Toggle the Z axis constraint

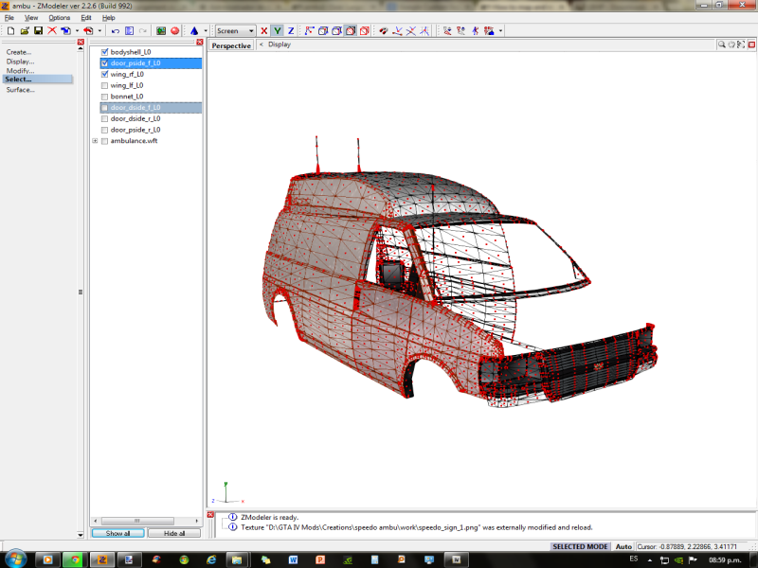(x=291, y=31)
